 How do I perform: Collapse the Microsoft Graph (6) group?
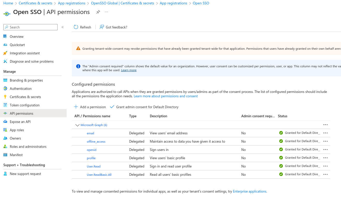click(77, 125)
